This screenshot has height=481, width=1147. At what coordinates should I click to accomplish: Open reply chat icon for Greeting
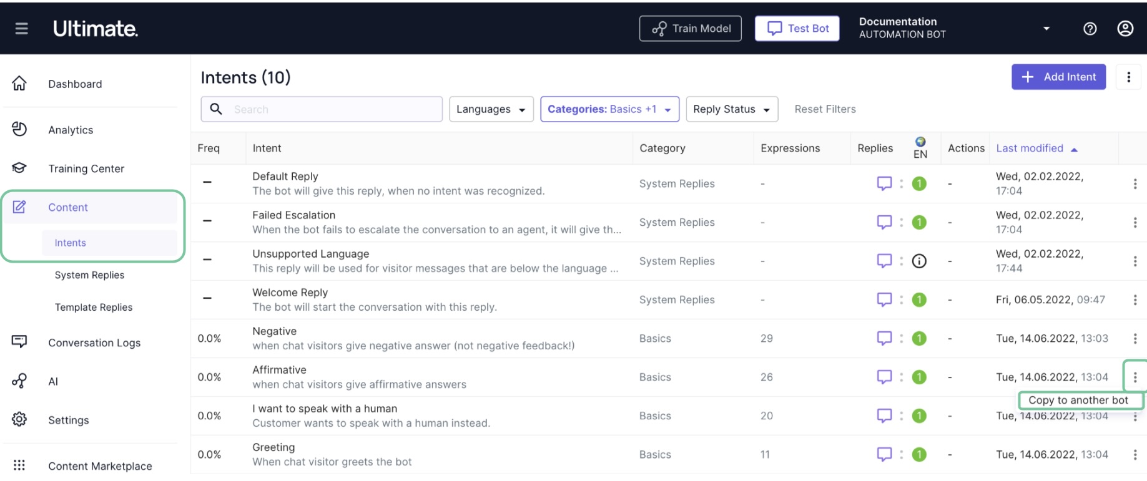point(884,454)
